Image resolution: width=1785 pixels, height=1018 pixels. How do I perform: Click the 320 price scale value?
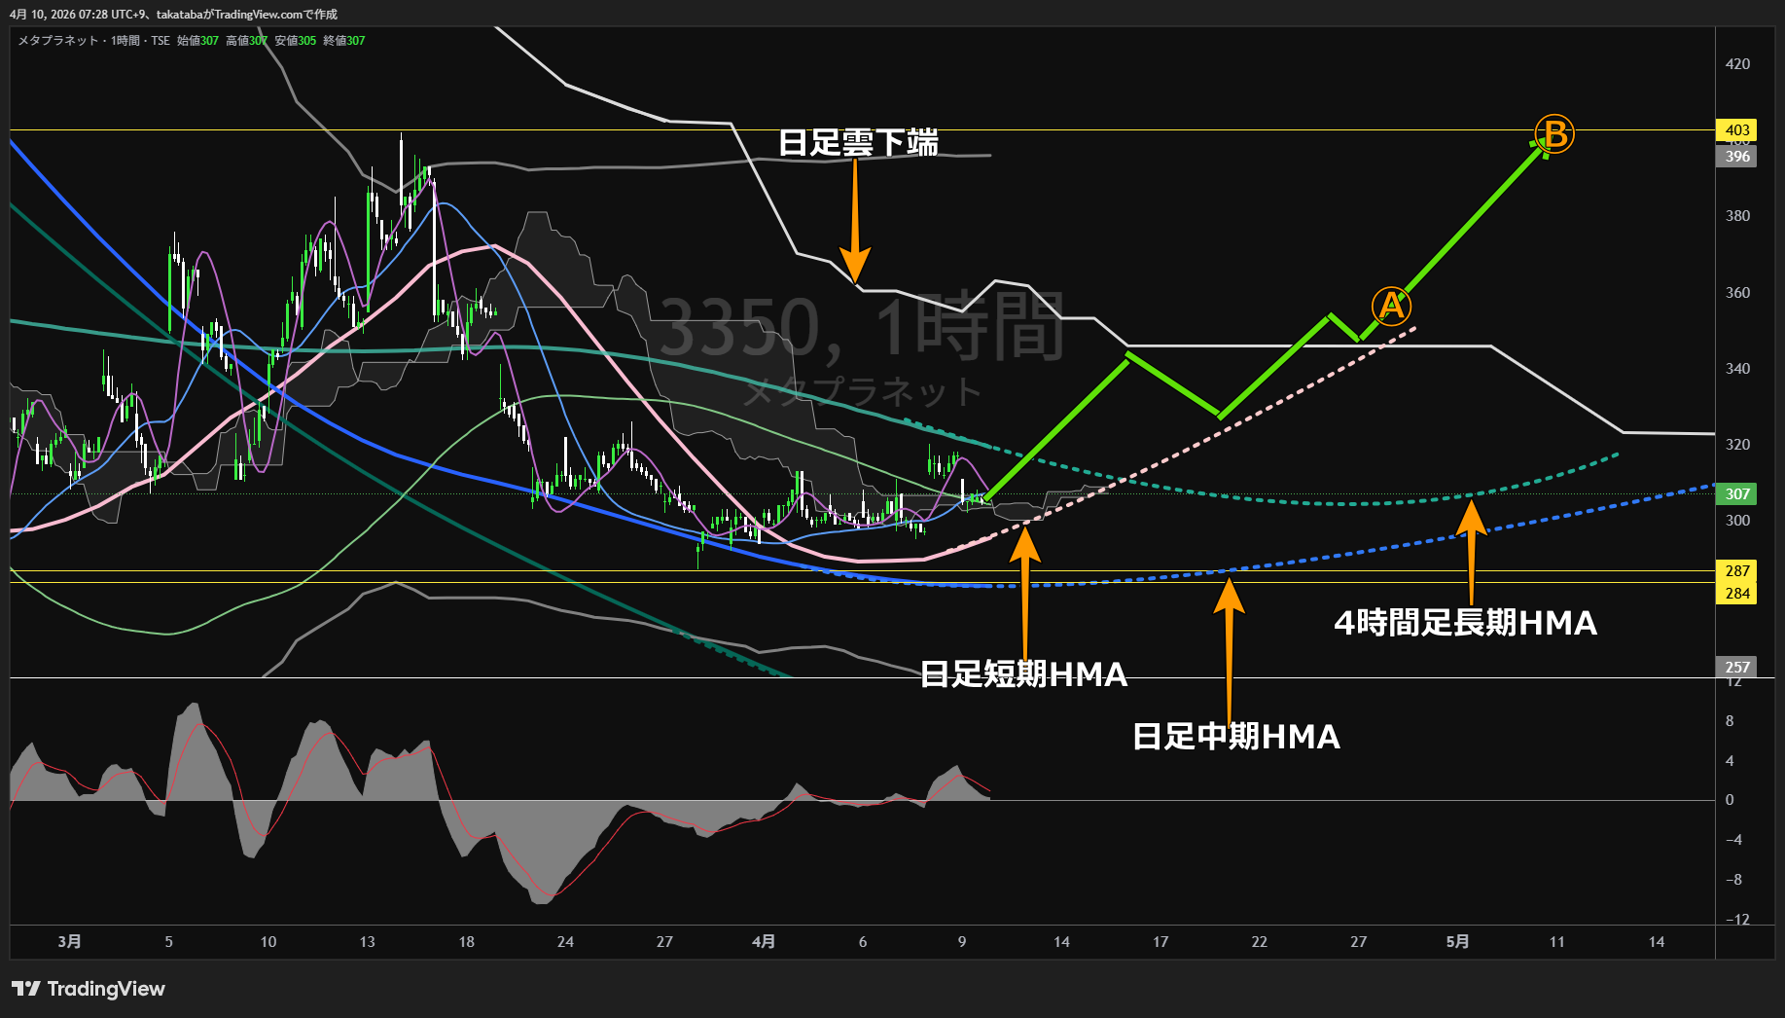click(x=1737, y=445)
